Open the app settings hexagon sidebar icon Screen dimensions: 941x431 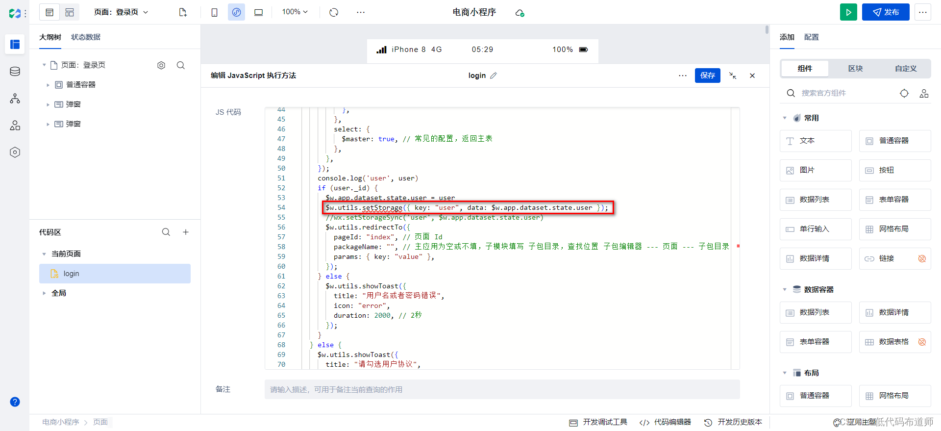click(x=15, y=152)
